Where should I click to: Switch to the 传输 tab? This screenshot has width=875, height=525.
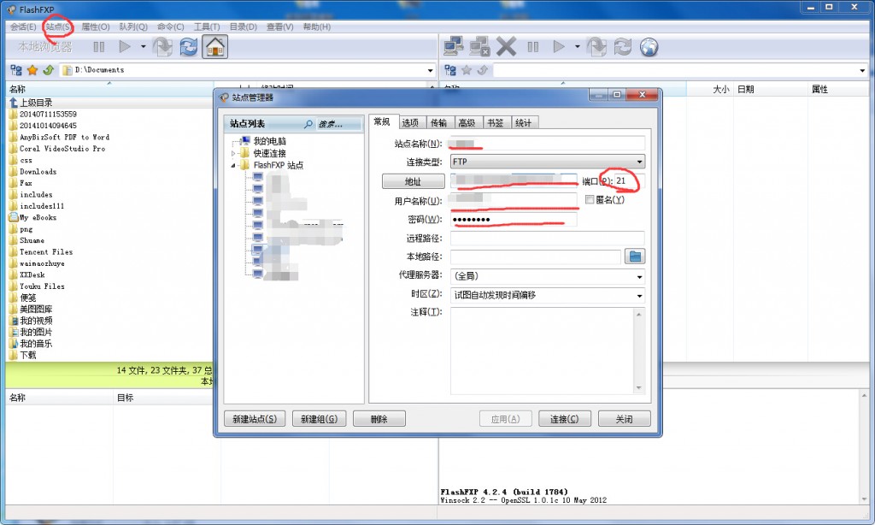(x=439, y=123)
